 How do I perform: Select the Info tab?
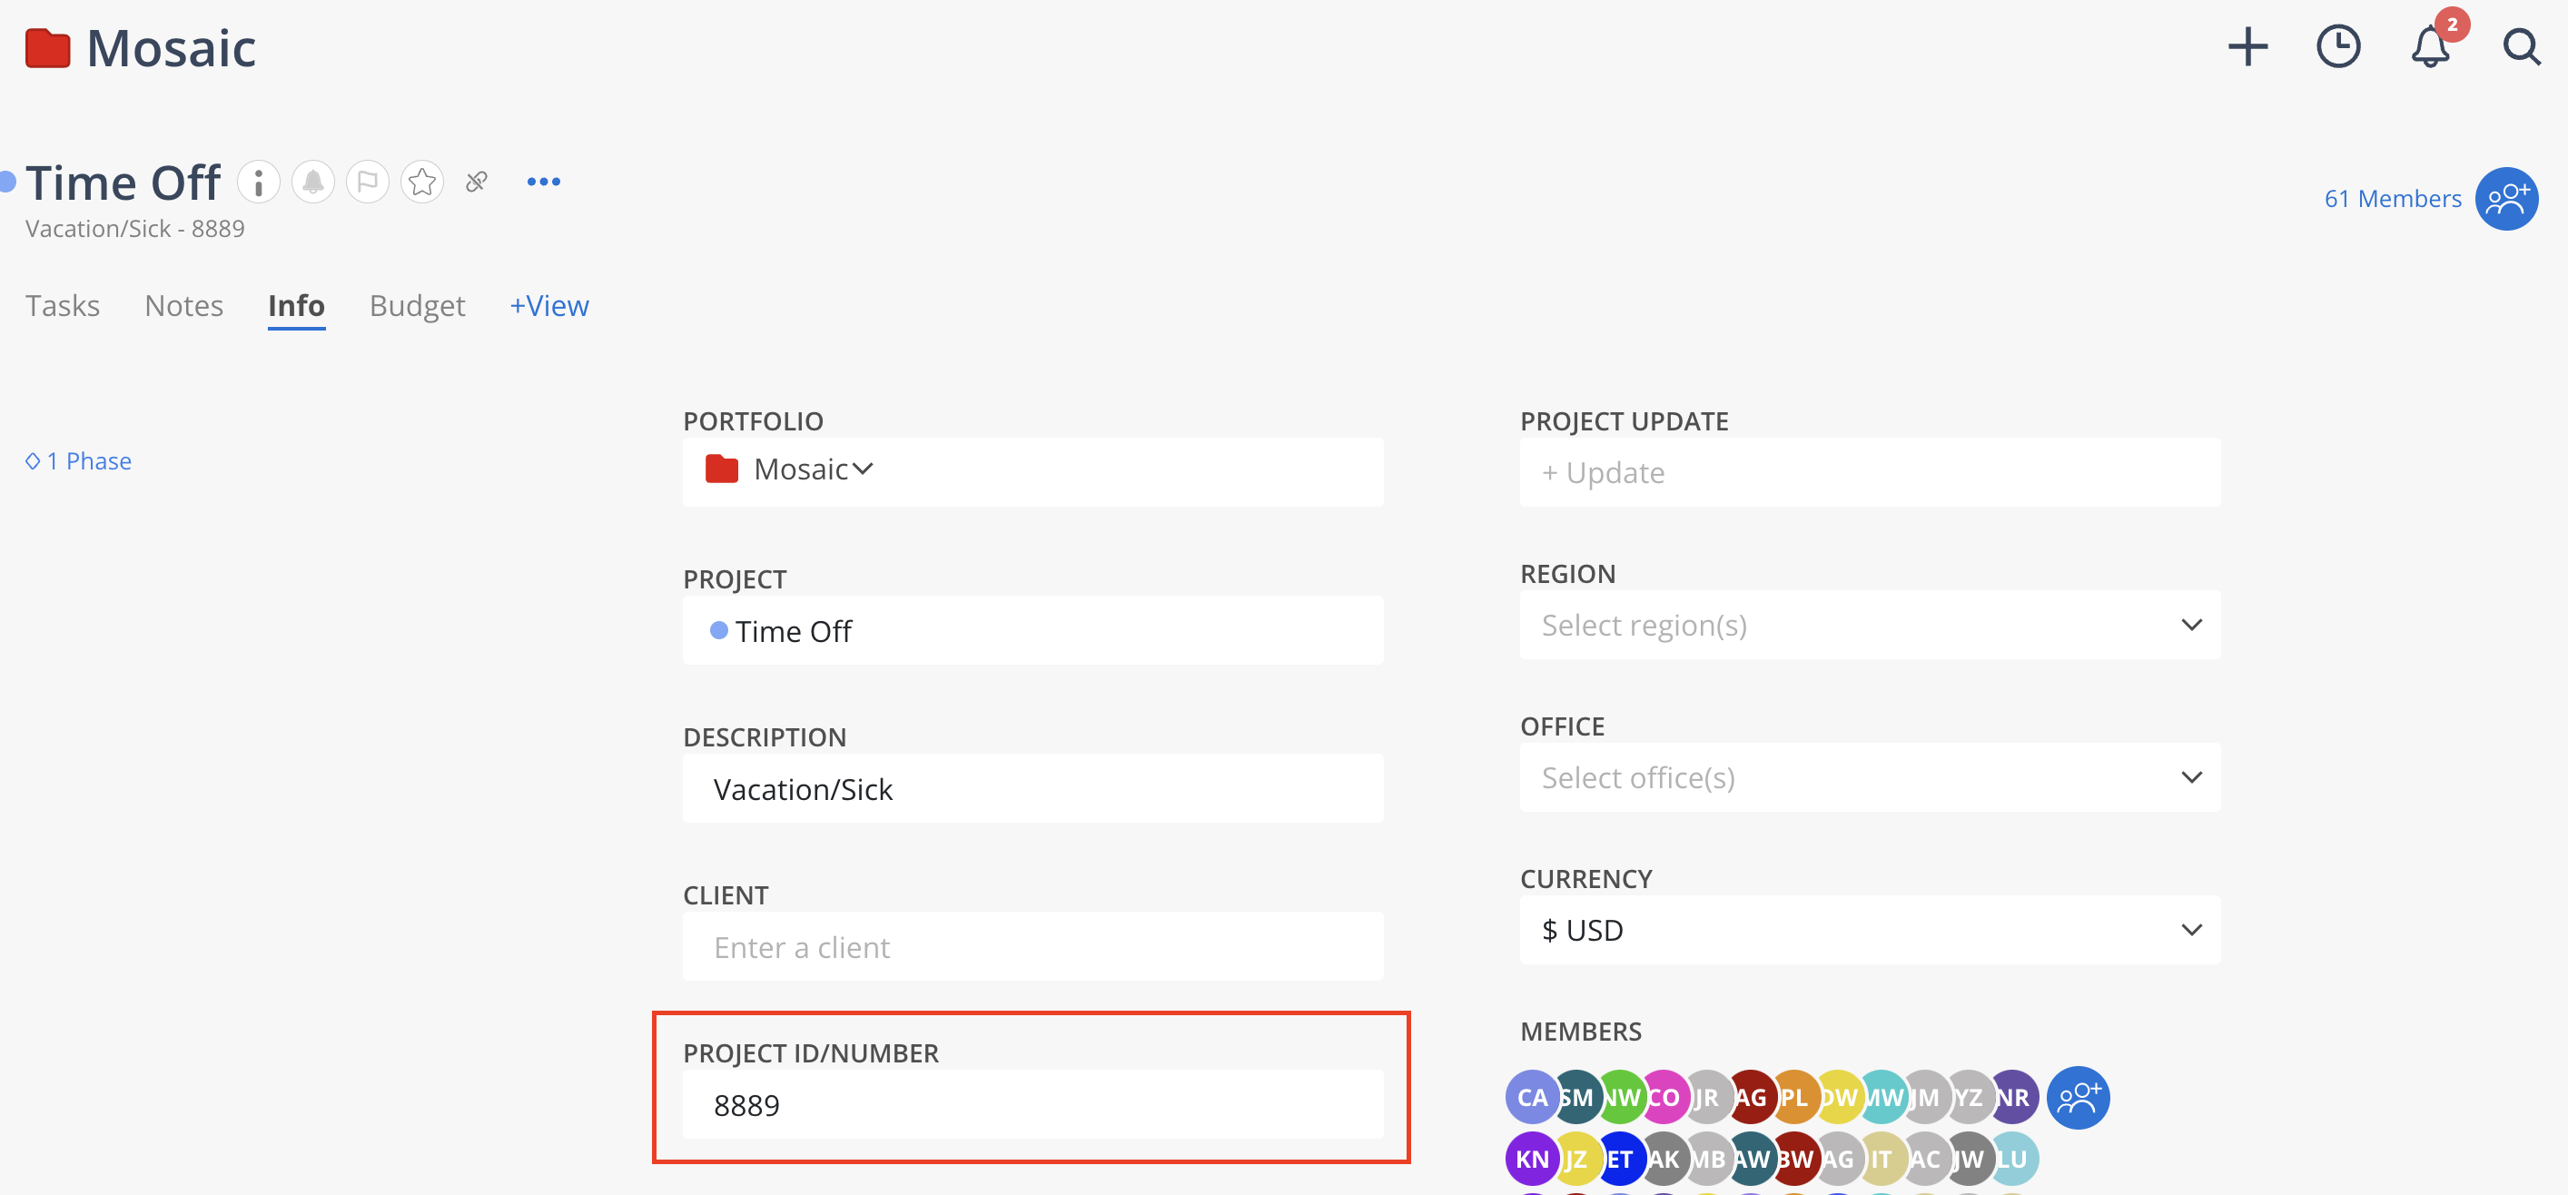[x=296, y=305]
